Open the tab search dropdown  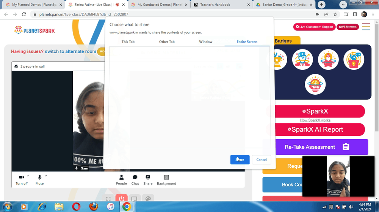(343, 5)
